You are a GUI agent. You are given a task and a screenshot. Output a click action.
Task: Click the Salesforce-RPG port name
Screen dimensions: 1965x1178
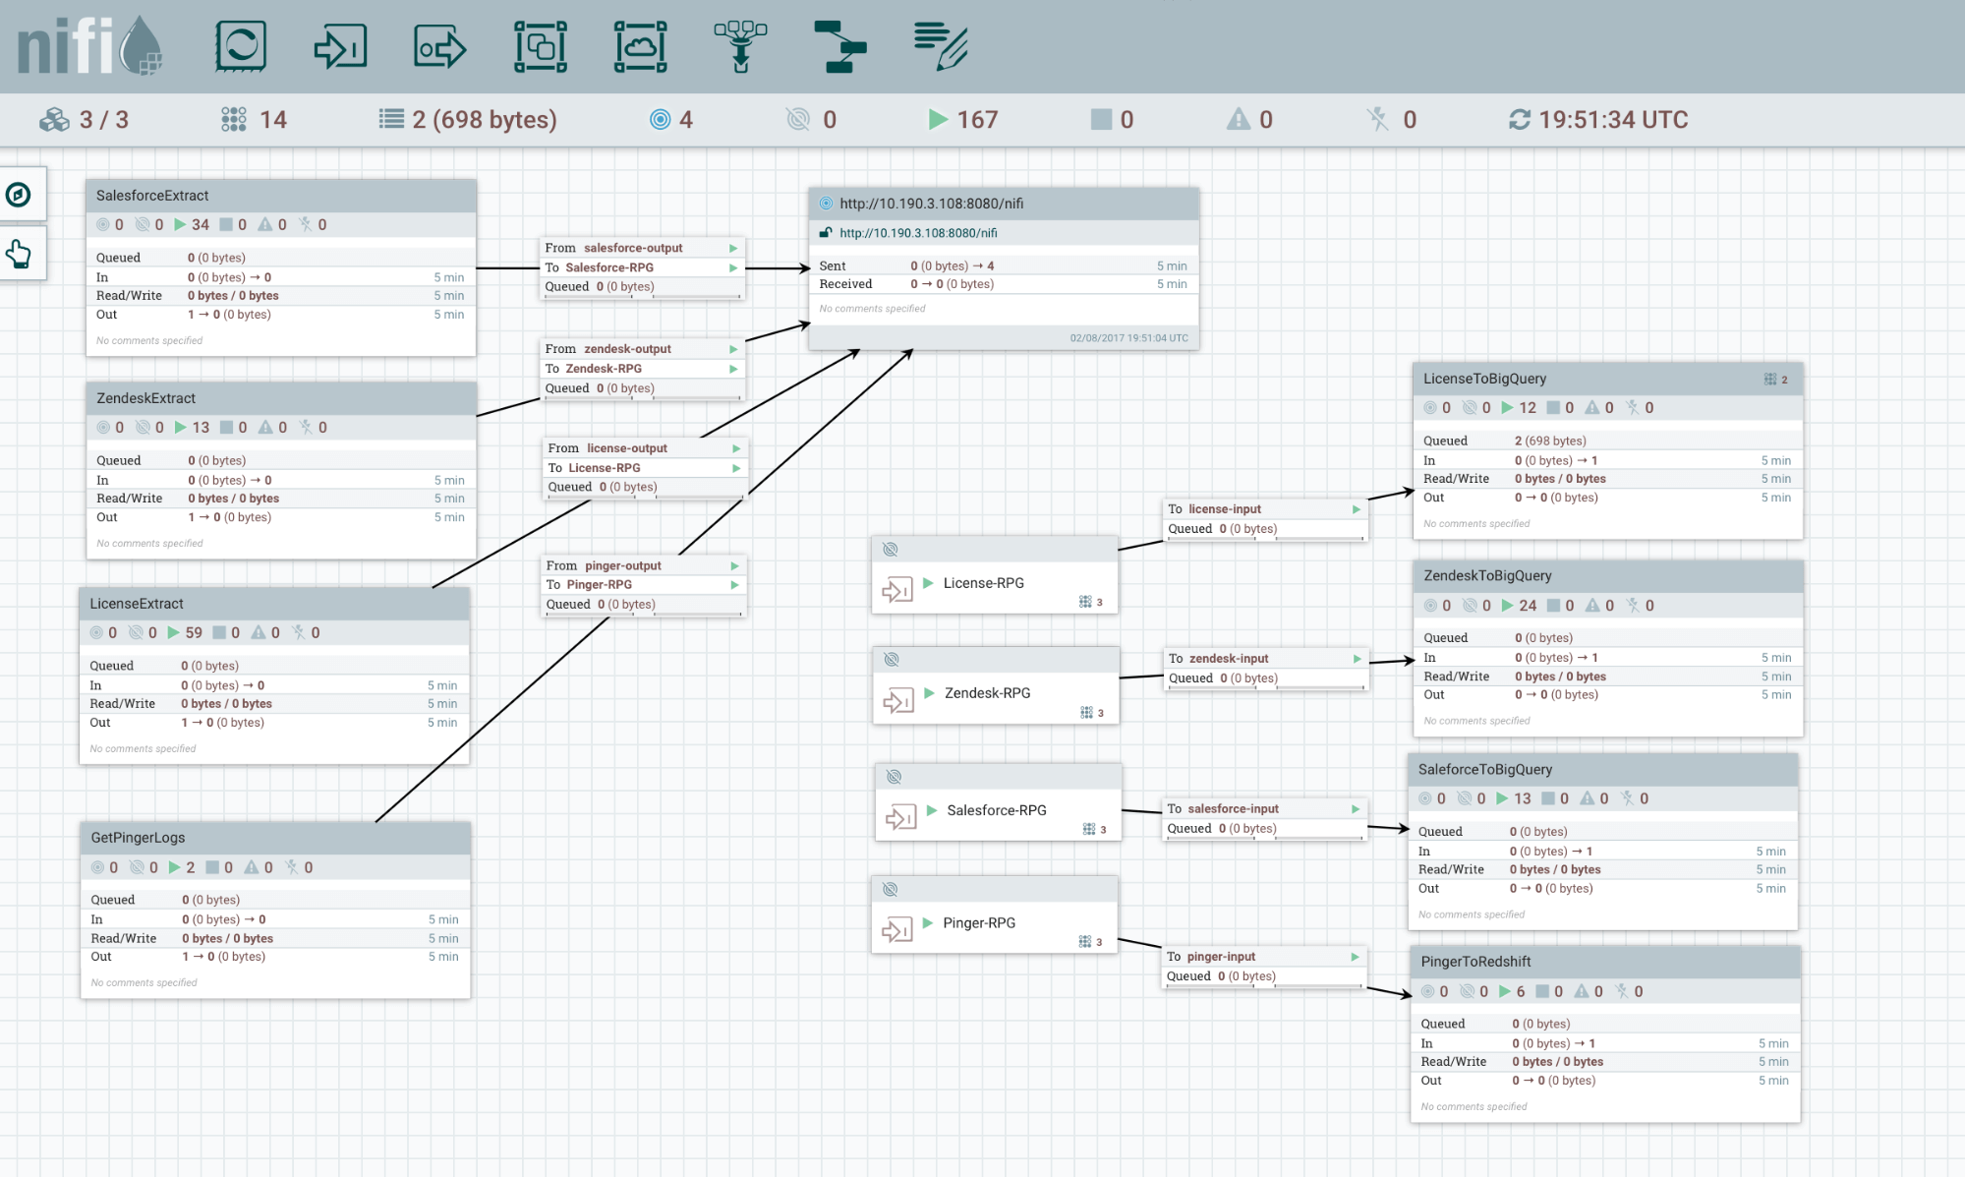(x=996, y=810)
